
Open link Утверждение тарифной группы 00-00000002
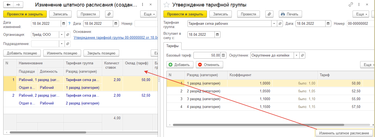116,38
